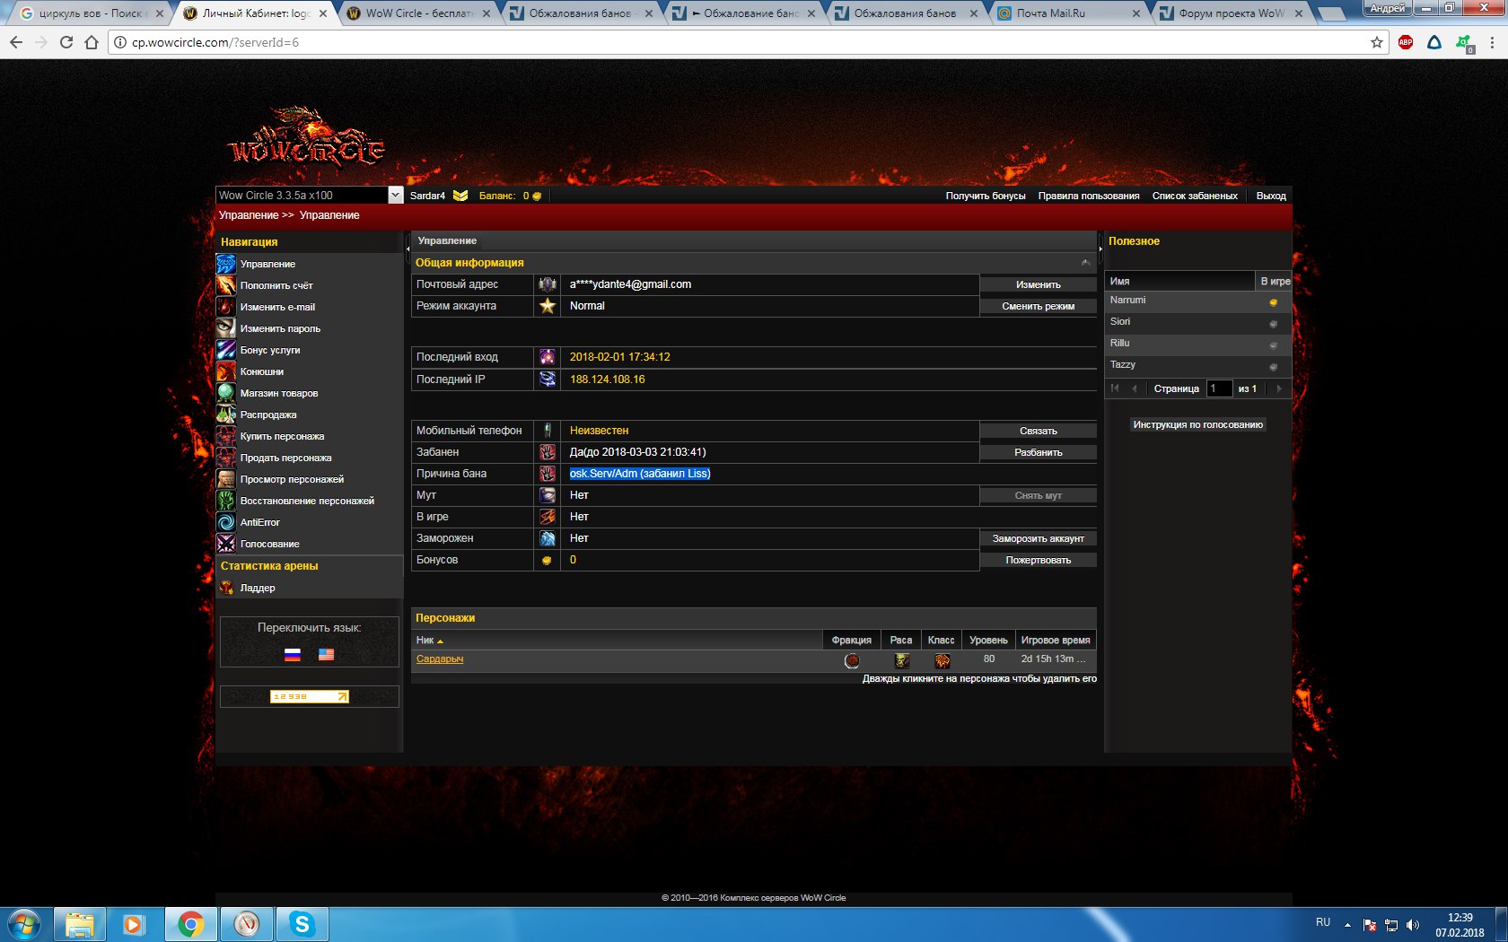Viewport: 1508px width, 942px height.
Task: Click Сменить режим button
Action: (1039, 306)
